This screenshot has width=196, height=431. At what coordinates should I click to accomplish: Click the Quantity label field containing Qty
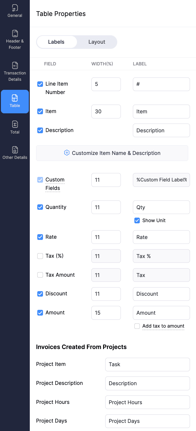[161, 207]
